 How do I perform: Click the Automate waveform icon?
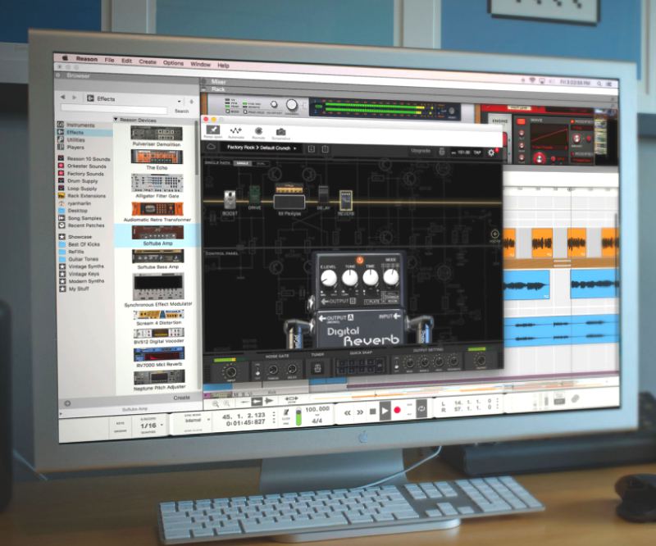click(236, 131)
